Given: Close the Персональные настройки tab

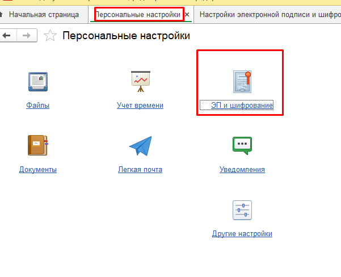Looking at the screenshot, I should [x=187, y=15].
